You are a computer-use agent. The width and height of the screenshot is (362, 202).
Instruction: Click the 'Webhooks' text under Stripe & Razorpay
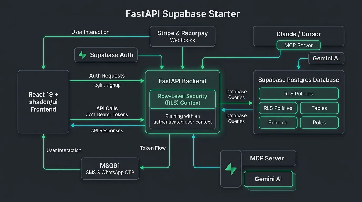(x=183, y=40)
